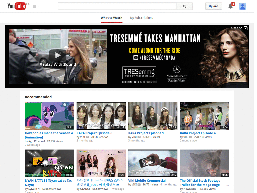Open the Sylvain H channel link
257x193 pixels.
pyautogui.click(x=34, y=189)
